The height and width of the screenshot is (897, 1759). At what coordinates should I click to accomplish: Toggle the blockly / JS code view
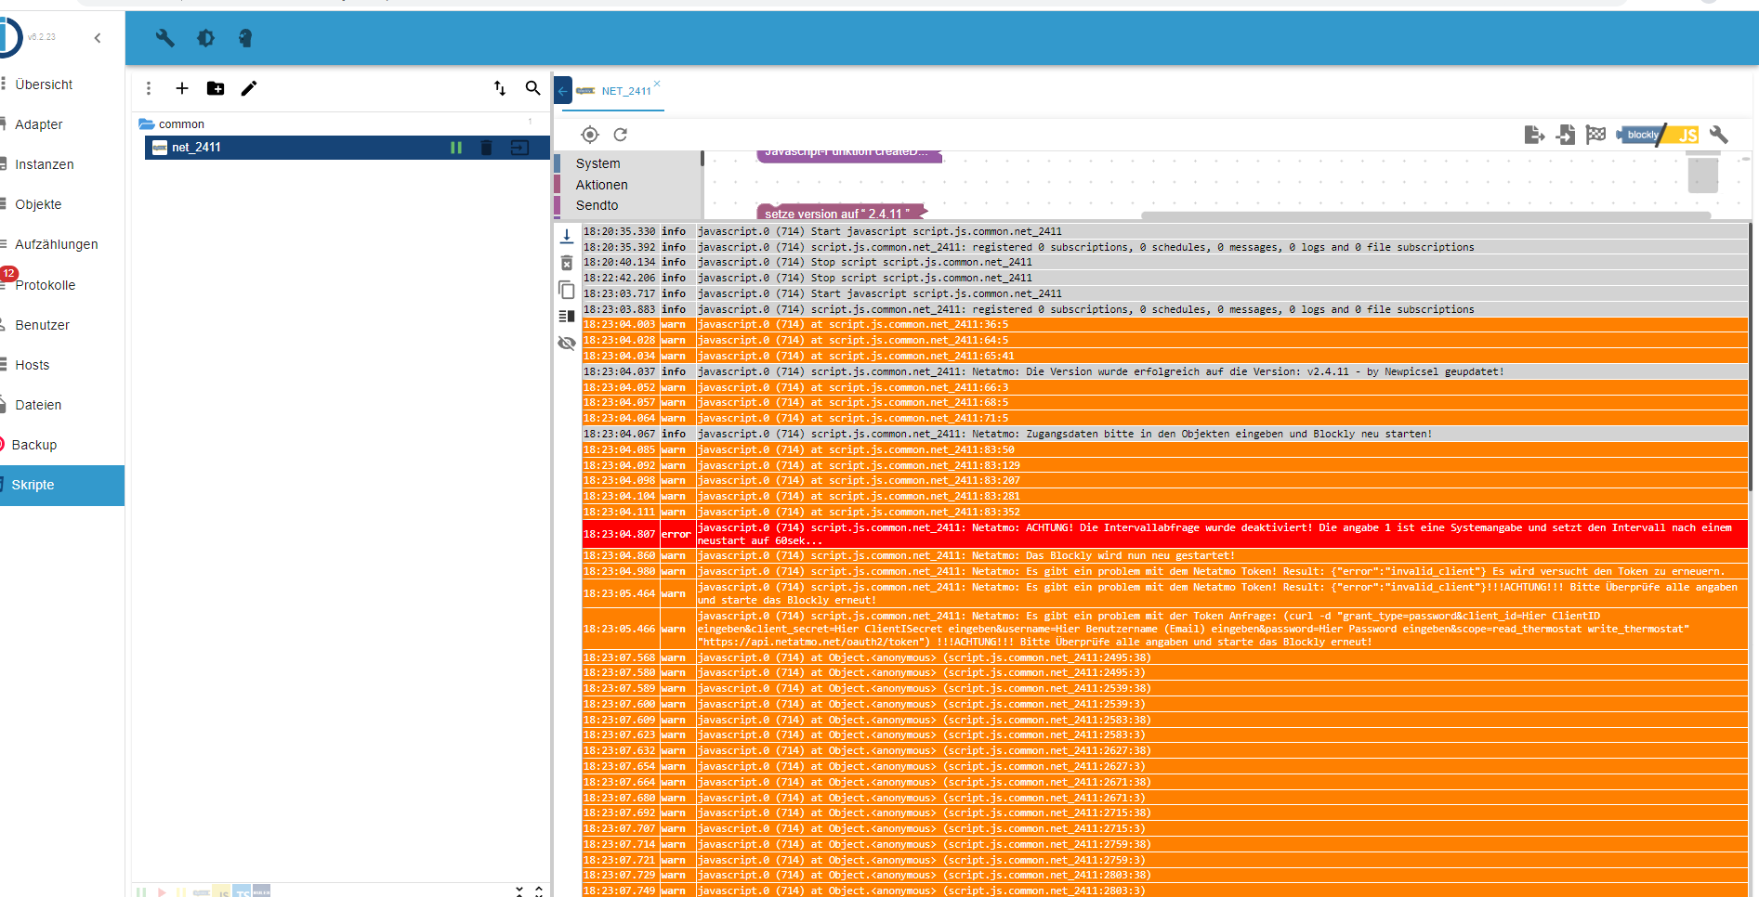click(x=1658, y=135)
